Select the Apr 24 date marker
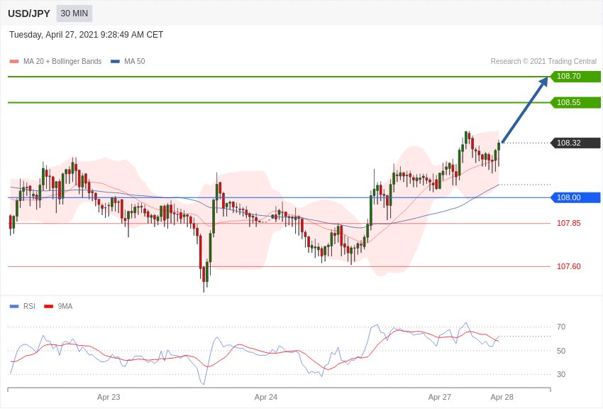603x409 pixels. tap(266, 397)
